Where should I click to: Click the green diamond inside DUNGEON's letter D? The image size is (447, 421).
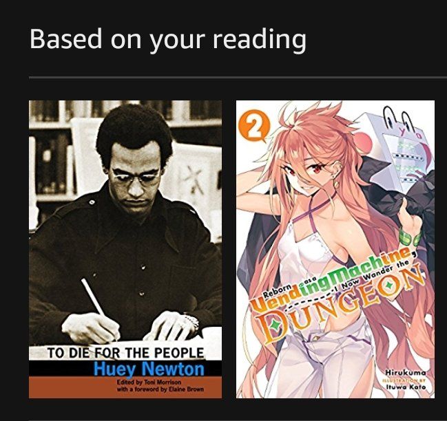click(275, 324)
